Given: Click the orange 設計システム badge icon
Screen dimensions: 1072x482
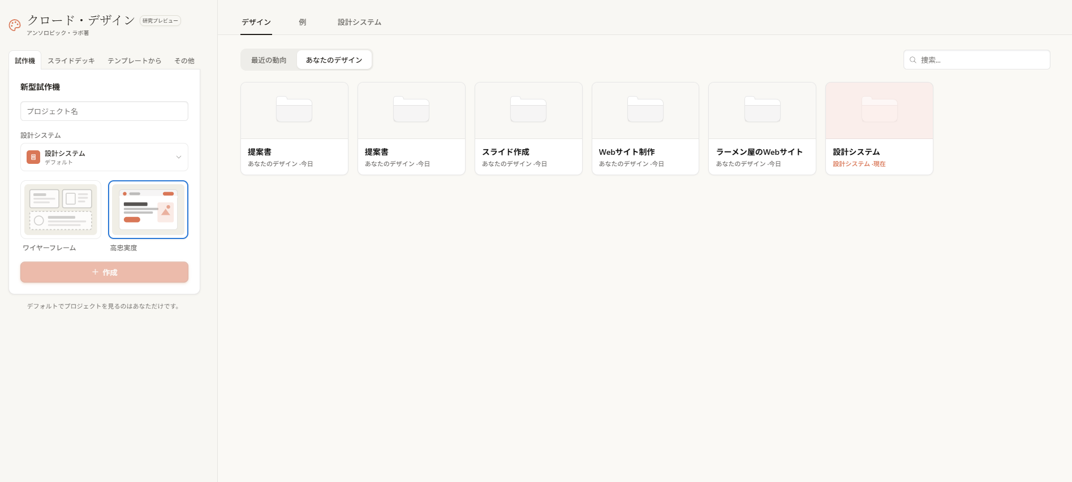Looking at the screenshot, I should 33,157.
